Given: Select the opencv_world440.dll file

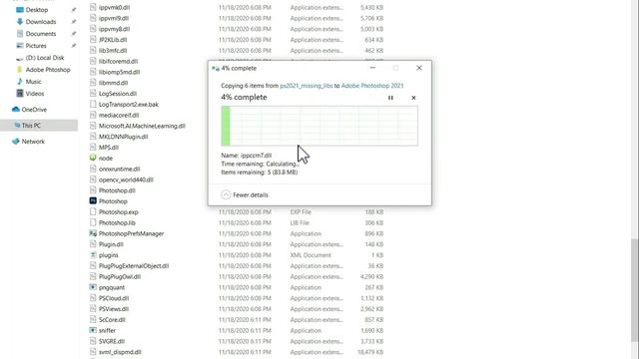Looking at the screenshot, I should pyautogui.click(x=126, y=179).
